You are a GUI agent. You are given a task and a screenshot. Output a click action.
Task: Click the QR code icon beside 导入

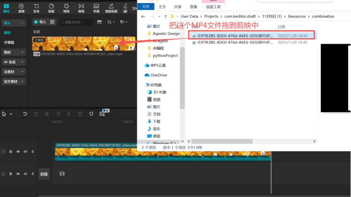click(53, 22)
